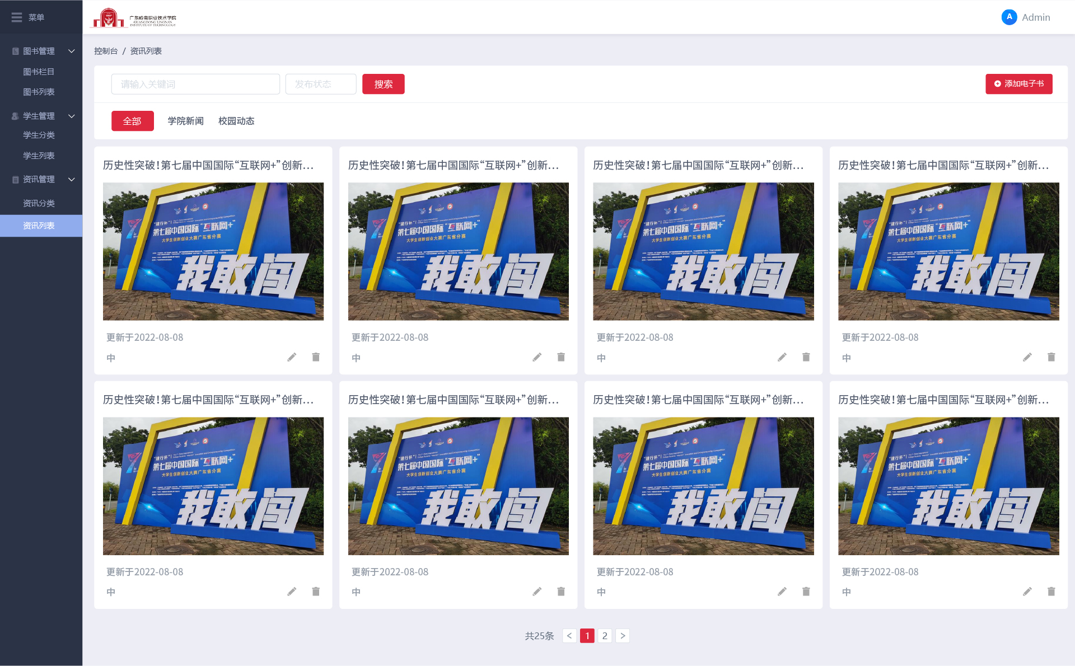Screen dimensions: 1075x666
Task: Collapse the 学生管理 section chevron
Action: click(72, 116)
